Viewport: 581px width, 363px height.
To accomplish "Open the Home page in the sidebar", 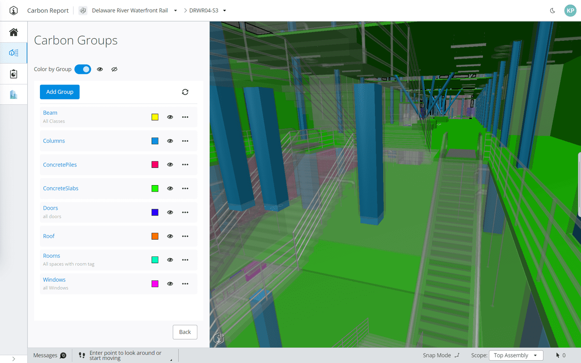I will click(x=13, y=32).
